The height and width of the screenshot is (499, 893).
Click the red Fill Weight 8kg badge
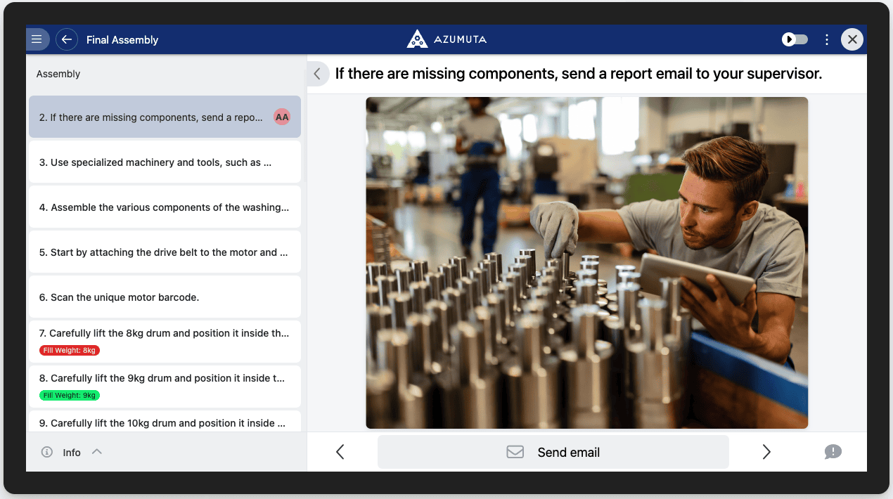[x=69, y=350]
